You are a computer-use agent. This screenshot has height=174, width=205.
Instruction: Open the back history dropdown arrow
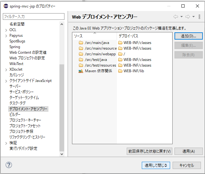[x=181, y=17]
